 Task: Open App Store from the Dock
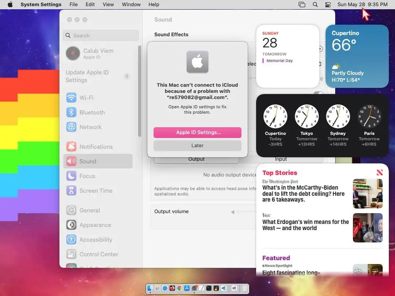coord(187,288)
